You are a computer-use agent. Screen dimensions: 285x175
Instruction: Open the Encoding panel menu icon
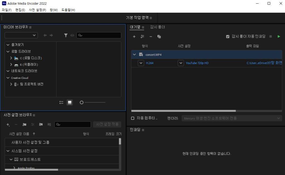tap(143, 130)
